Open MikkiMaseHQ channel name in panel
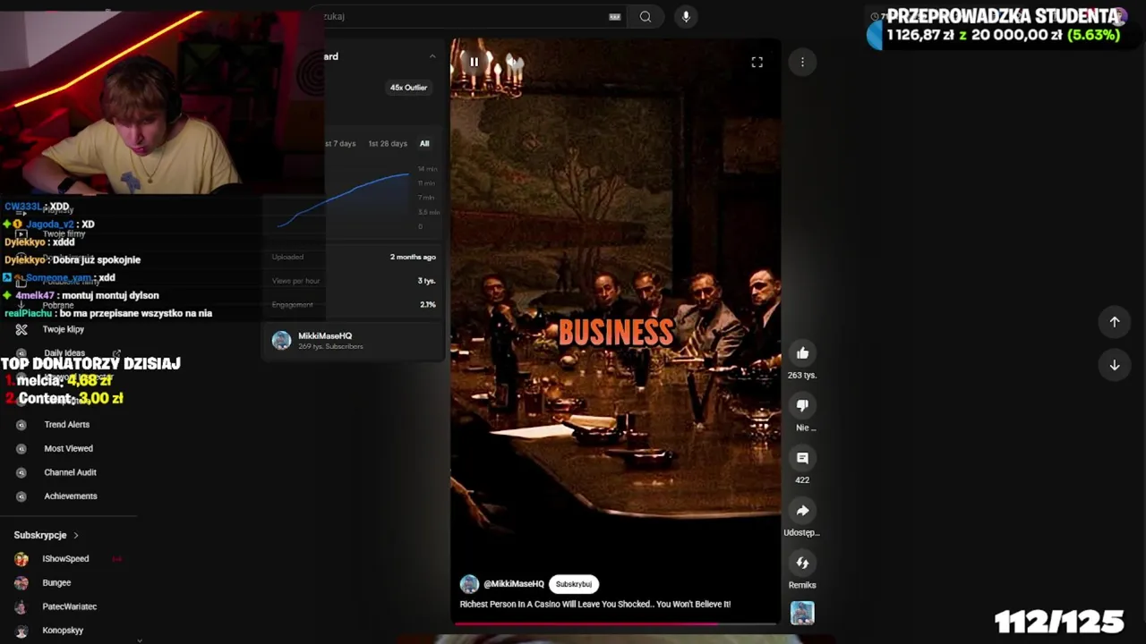Viewport: 1146px width, 644px height. [x=325, y=336]
